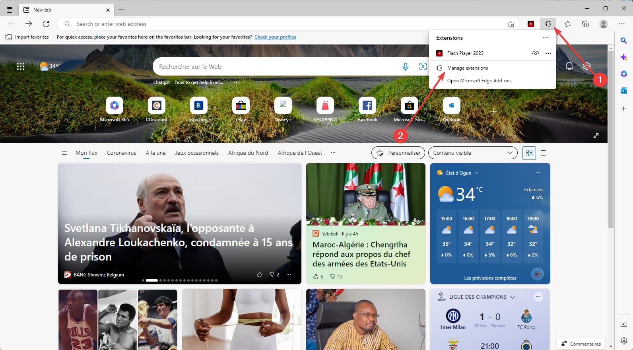Image resolution: width=633 pixels, height=350 pixels.
Task: Click the visual search camera icon
Action: tap(423, 67)
